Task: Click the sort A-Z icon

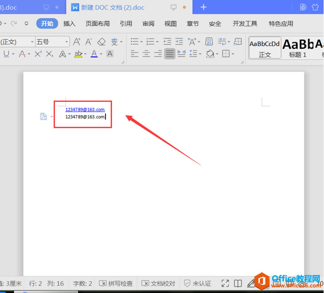Action: tap(209, 42)
